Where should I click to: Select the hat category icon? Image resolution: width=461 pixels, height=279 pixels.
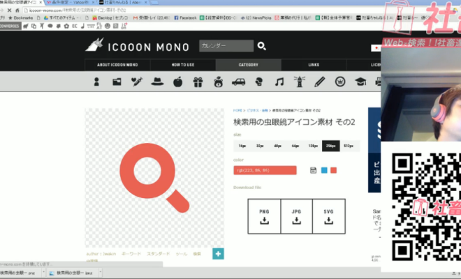pyautogui.click(x=156, y=82)
